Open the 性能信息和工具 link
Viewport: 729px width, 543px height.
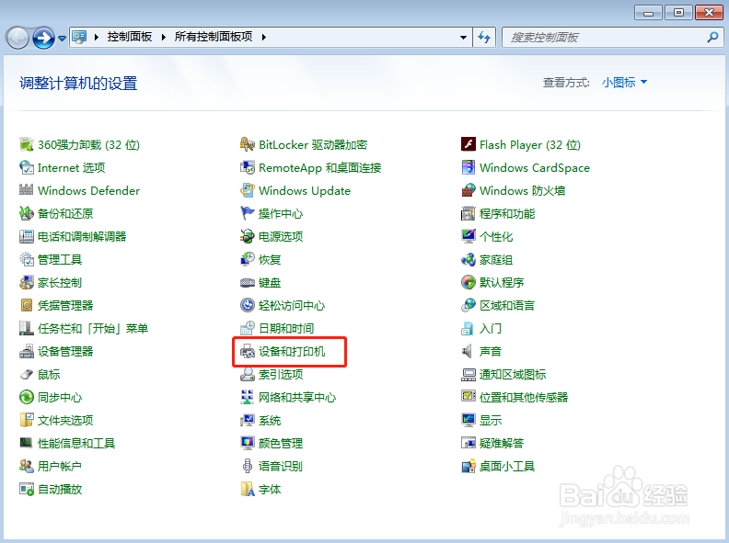(x=76, y=443)
